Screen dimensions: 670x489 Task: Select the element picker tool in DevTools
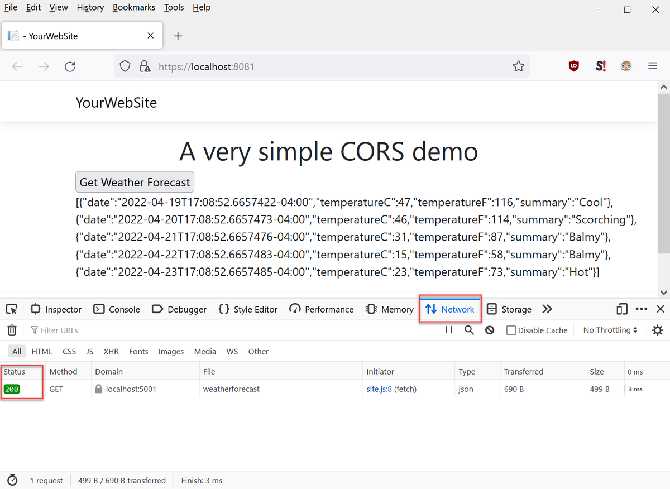[x=11, y=309]
